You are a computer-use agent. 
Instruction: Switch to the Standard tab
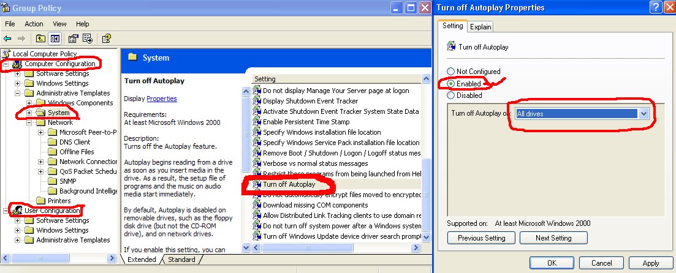[x=181, y=260]
